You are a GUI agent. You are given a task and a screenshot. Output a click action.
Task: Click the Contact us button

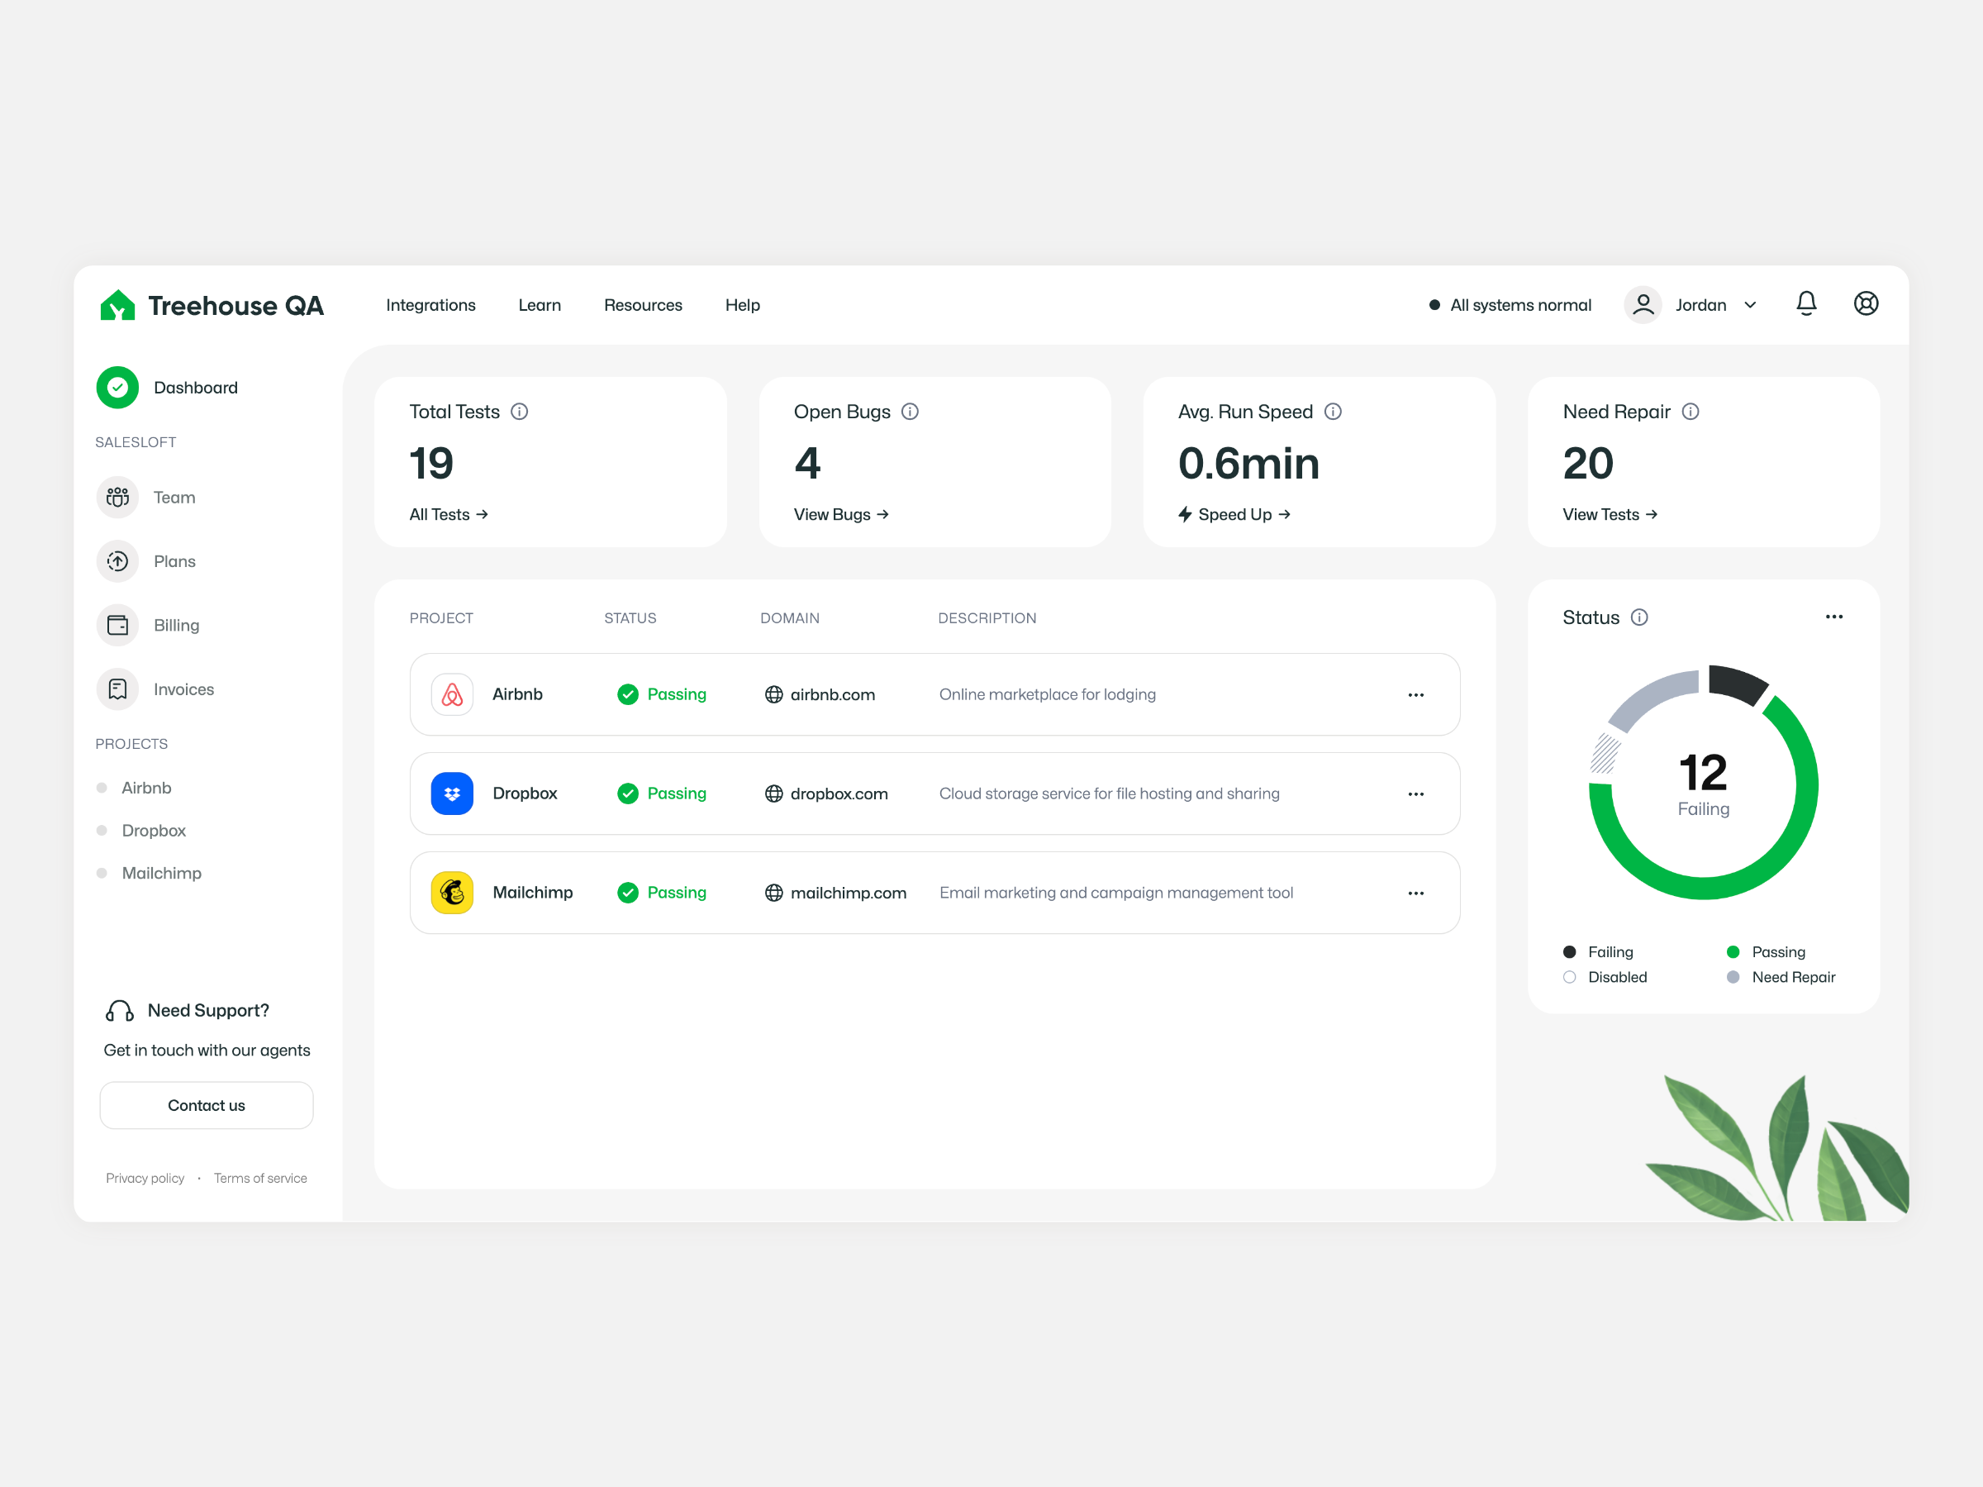click(207, 1105)
